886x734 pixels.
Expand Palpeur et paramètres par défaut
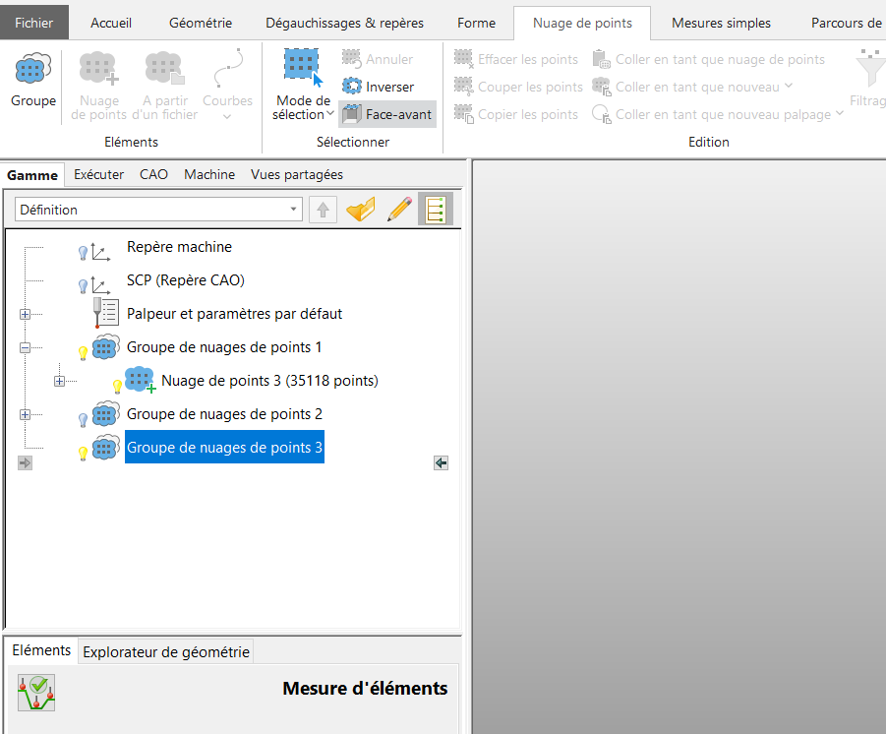(25, 314)
